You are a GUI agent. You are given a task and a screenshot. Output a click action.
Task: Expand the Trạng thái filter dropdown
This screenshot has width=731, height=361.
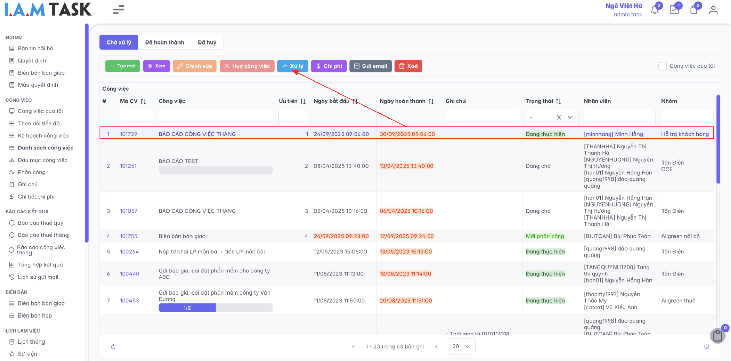pos(570,117)
